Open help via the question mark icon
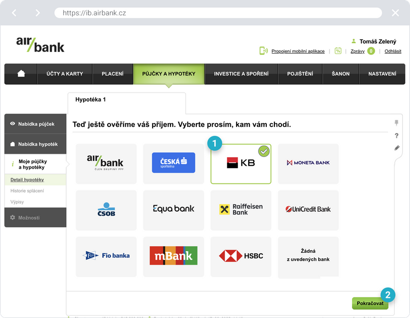The height and width of the screenshot is (318, 410). 397,136
